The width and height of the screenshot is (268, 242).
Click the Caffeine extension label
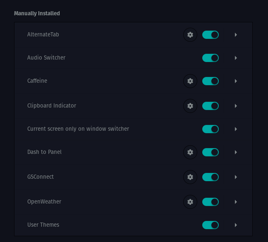click(37, 81)
